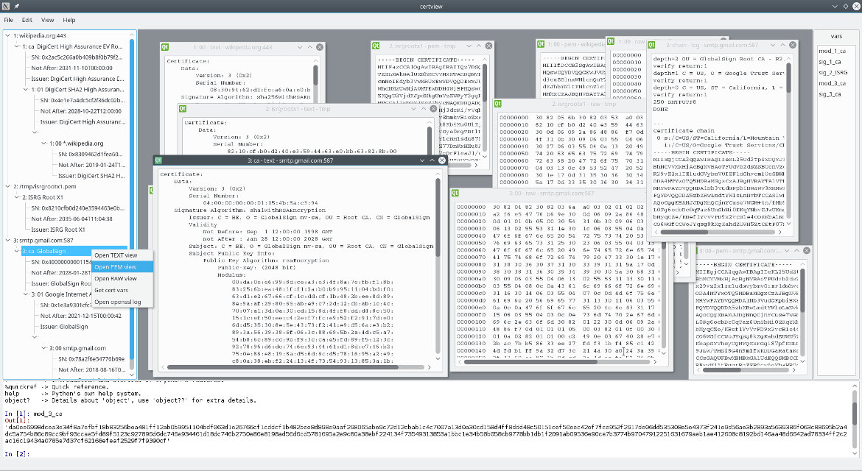Open the View menu
This screenshot has height=471, width=862.
(48, 20)
